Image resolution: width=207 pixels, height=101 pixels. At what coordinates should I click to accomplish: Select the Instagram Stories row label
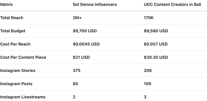pos(18,71)
